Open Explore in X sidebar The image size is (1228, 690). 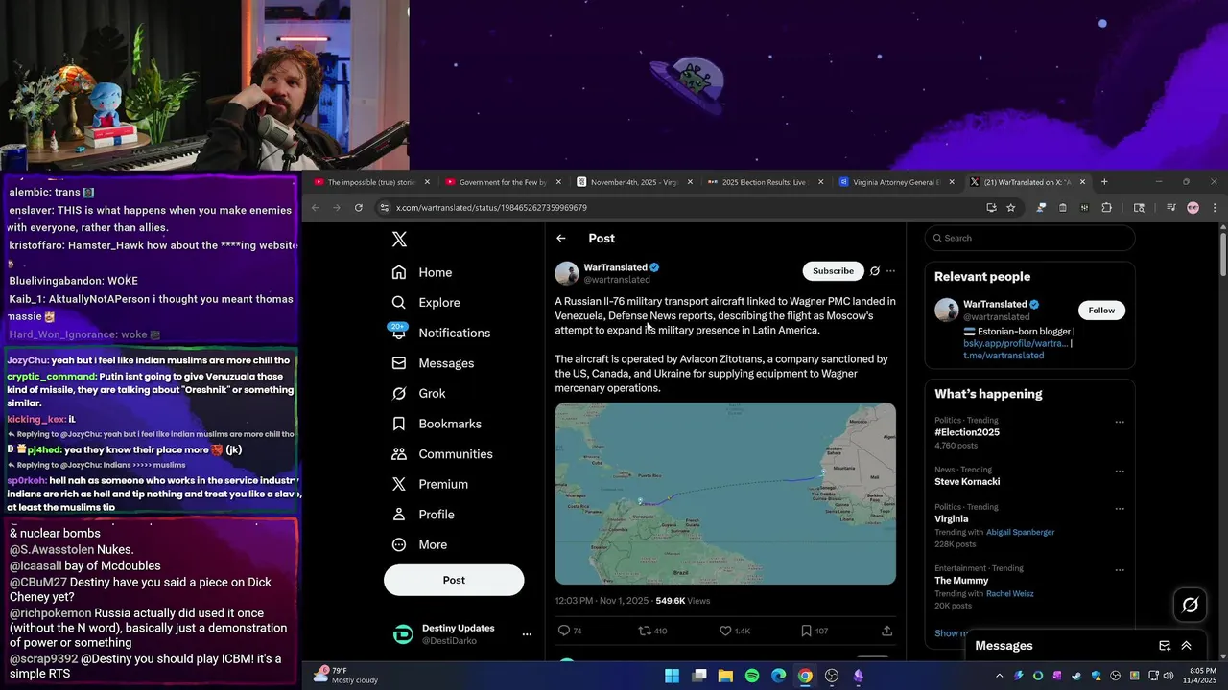tap(426, 302)
